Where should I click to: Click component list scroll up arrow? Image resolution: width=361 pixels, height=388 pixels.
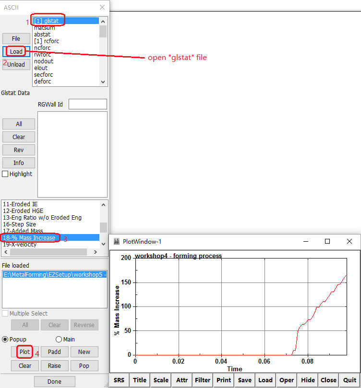pos(104,205)
